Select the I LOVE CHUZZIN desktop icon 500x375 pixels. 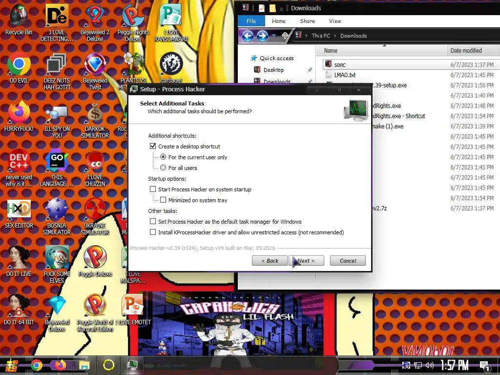95,168
